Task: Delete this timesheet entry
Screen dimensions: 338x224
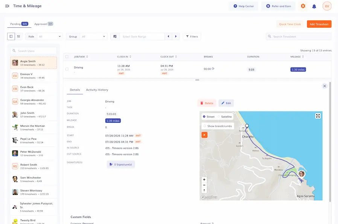Action: click(207, 103)
